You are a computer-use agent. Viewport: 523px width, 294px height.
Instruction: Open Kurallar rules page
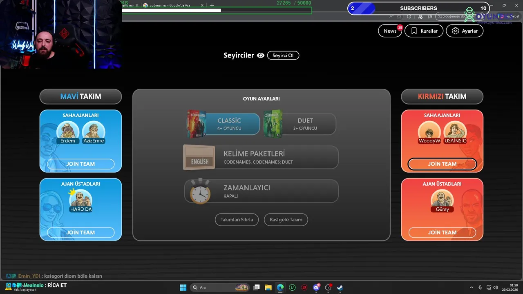pos(424,31)
